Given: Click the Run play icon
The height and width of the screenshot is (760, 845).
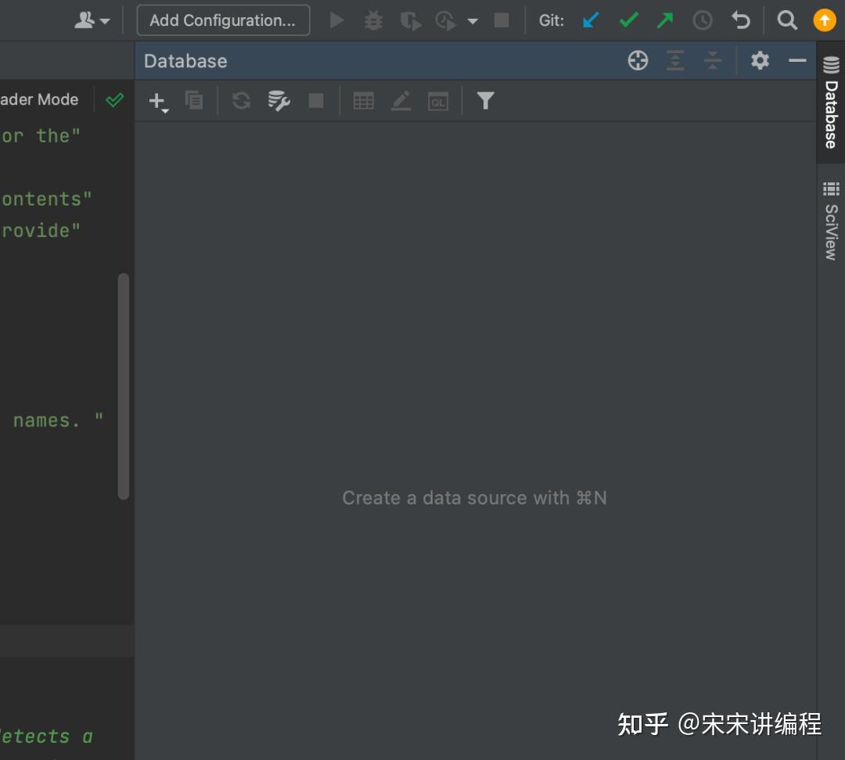Looking at the screenshot, I should click(336, 20).
